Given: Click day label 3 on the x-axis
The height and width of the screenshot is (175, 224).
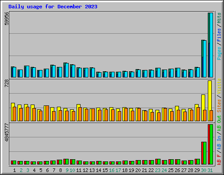Looking at the screenshot, I should pos(28,170).
